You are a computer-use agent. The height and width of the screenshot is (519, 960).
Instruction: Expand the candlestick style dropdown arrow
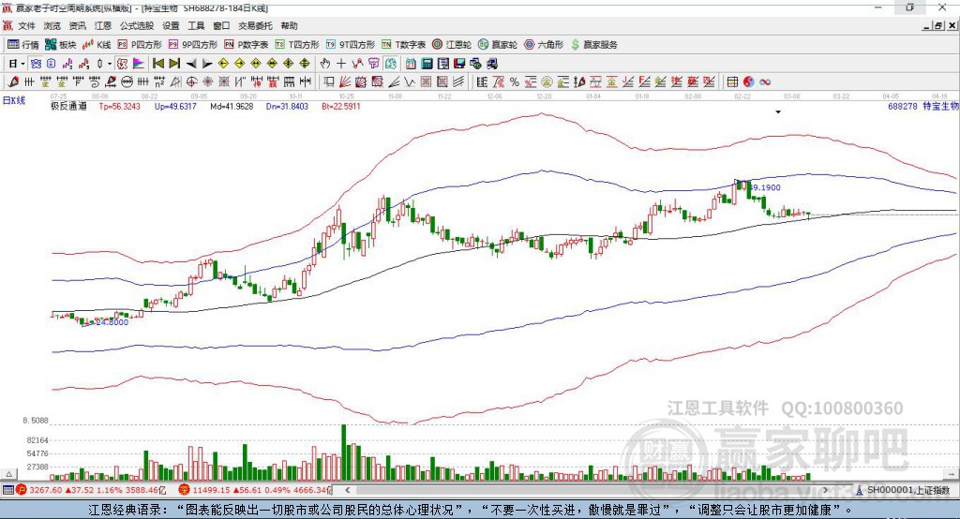[110, 64]
